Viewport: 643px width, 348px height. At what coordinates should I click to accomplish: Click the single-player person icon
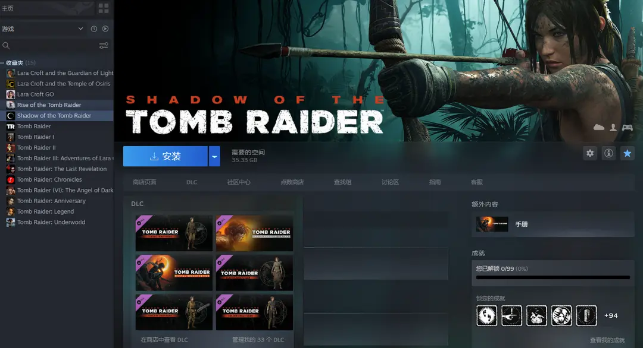point(613,128)
